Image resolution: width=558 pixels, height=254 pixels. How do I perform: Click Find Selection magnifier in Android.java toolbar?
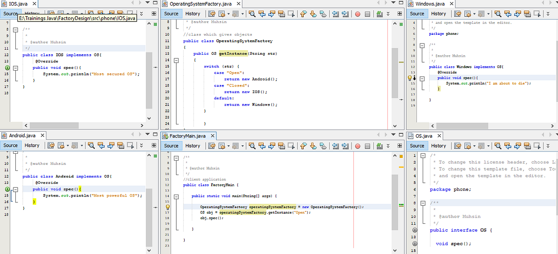91,145
